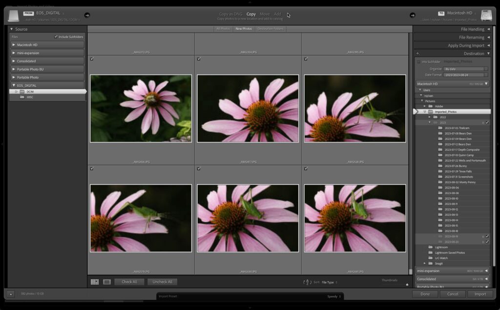Screen dimensions: 500x310
Task: Click the LrC-Watch folder icon
Action: [x=431, y=258]
